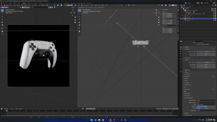Click Blender logo menu icon

pyautogui.click(x=1, y=3)
